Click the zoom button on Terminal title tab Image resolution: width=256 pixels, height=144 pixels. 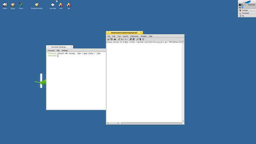pos(71,47)
